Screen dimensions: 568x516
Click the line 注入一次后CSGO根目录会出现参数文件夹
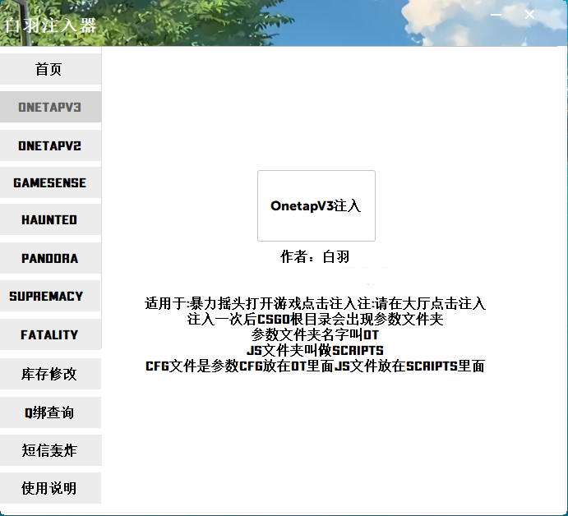(x=315, y=320)
